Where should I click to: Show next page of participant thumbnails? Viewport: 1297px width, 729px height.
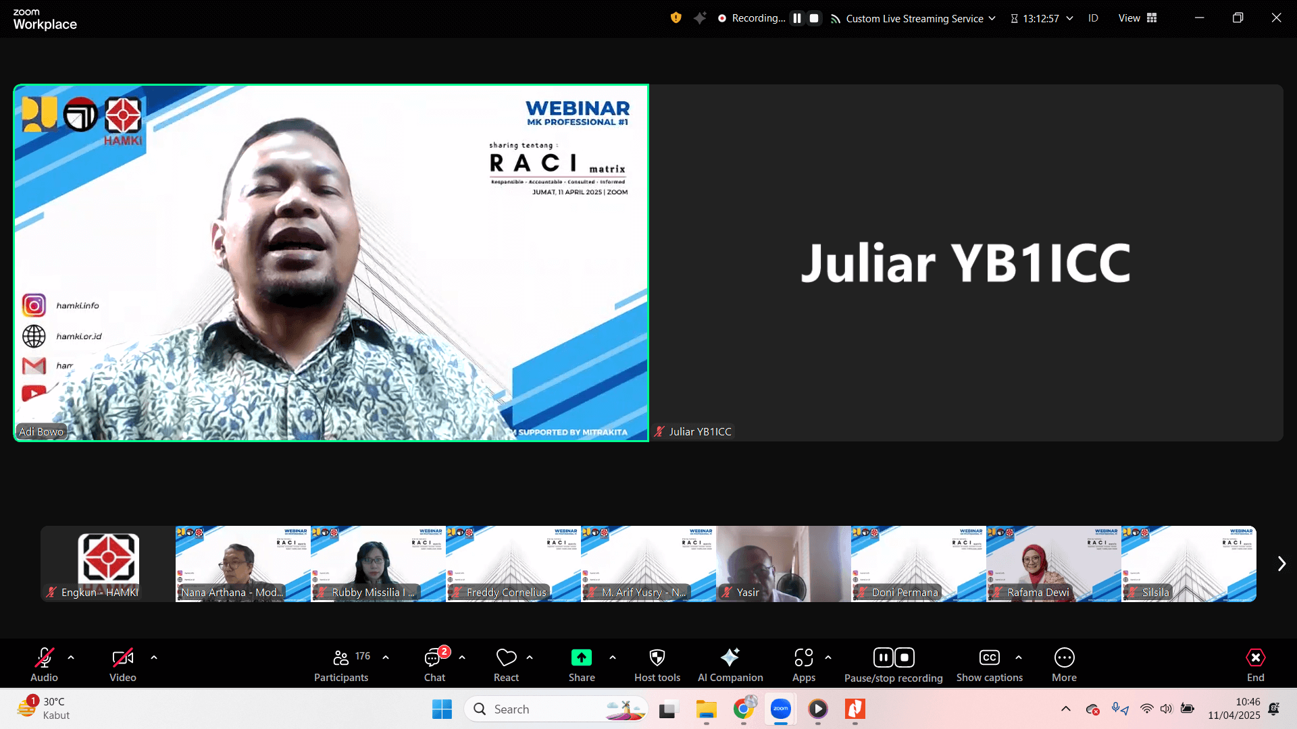click(1281, 564)
